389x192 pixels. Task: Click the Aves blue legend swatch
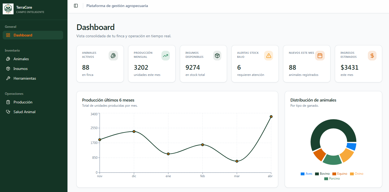coord(303,174)
